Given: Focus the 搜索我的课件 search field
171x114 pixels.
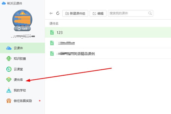Looking at the screenshot, I should (x=130, y=13).
